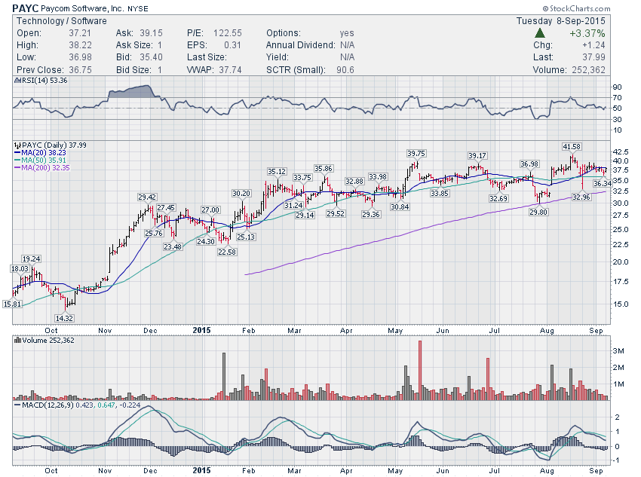
Task: Click the MACD axis label 2
Action: pos(617,417)
